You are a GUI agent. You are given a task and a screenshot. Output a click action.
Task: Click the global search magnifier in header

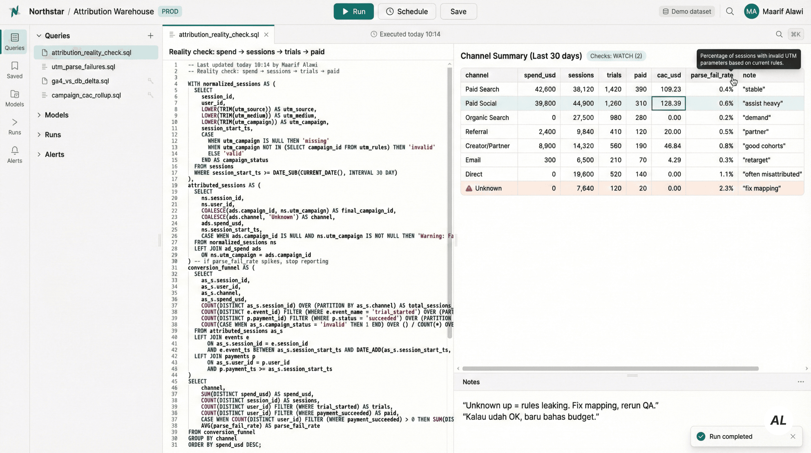coord(729,11)
